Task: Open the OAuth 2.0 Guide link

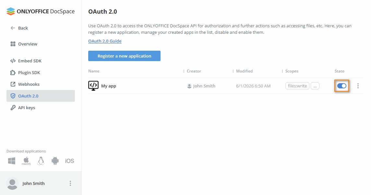Action: tap(105, 41)
